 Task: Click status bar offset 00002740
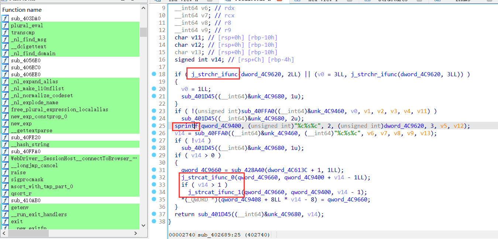tap(182, 235)
